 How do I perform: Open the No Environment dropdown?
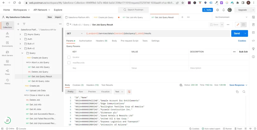(231, 17)
